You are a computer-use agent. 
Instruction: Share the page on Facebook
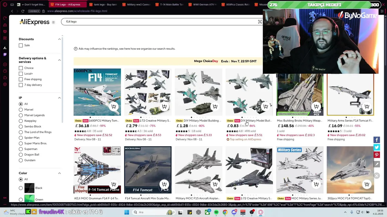pyautogui.click(x=377, y=140)
